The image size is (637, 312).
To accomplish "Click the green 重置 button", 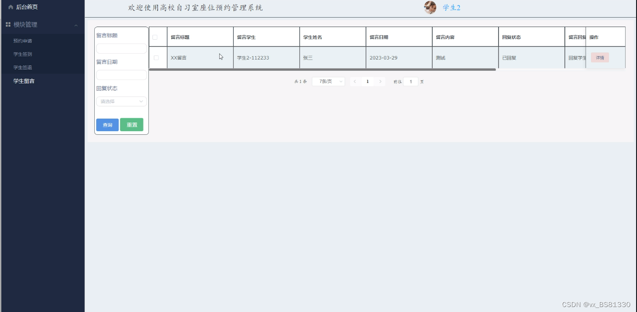I will click(x=132, y=125).
